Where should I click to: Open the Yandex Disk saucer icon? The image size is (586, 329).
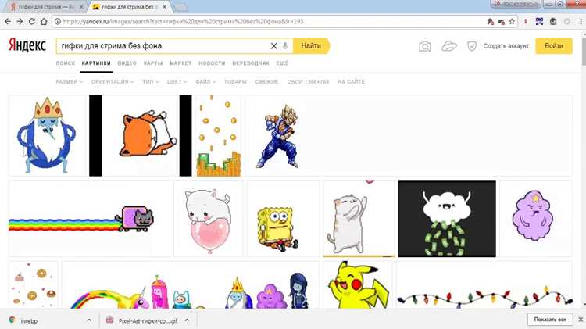pyautogui.click(x=448, y=46)
